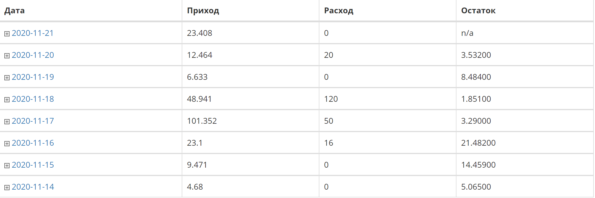Image resolution: width=595 pixels, height=198 pixels.
Task: Click the Приход column header
Action: (203, 11)
